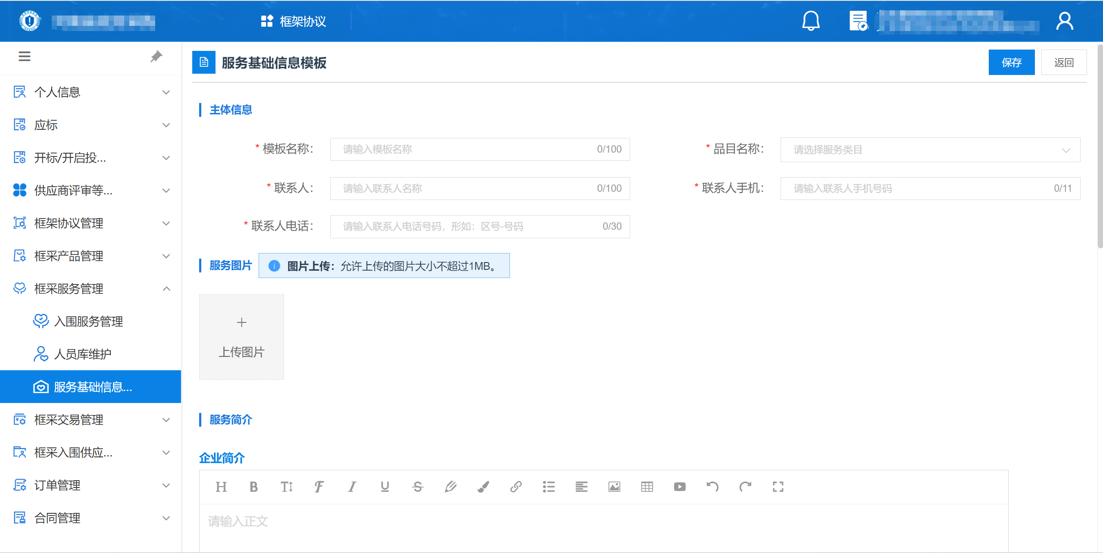This screenshot has height=553, width=1103.
Task: Expand the 框采入围供应... menu
Action: (91, 453)
